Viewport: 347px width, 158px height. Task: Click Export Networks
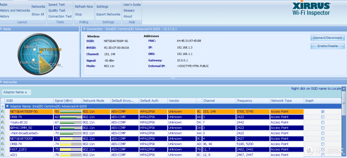108,14
